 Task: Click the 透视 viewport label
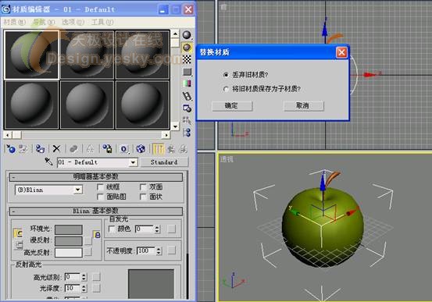click(x=227, y=159)
